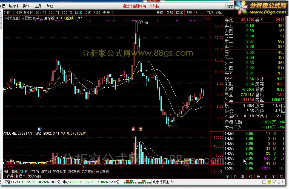Click the red-green market breadth indicator

tap(137, 182)
